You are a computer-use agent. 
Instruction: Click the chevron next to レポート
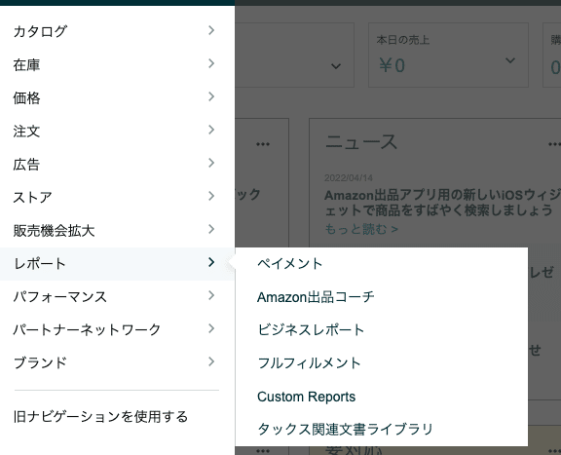211,262
